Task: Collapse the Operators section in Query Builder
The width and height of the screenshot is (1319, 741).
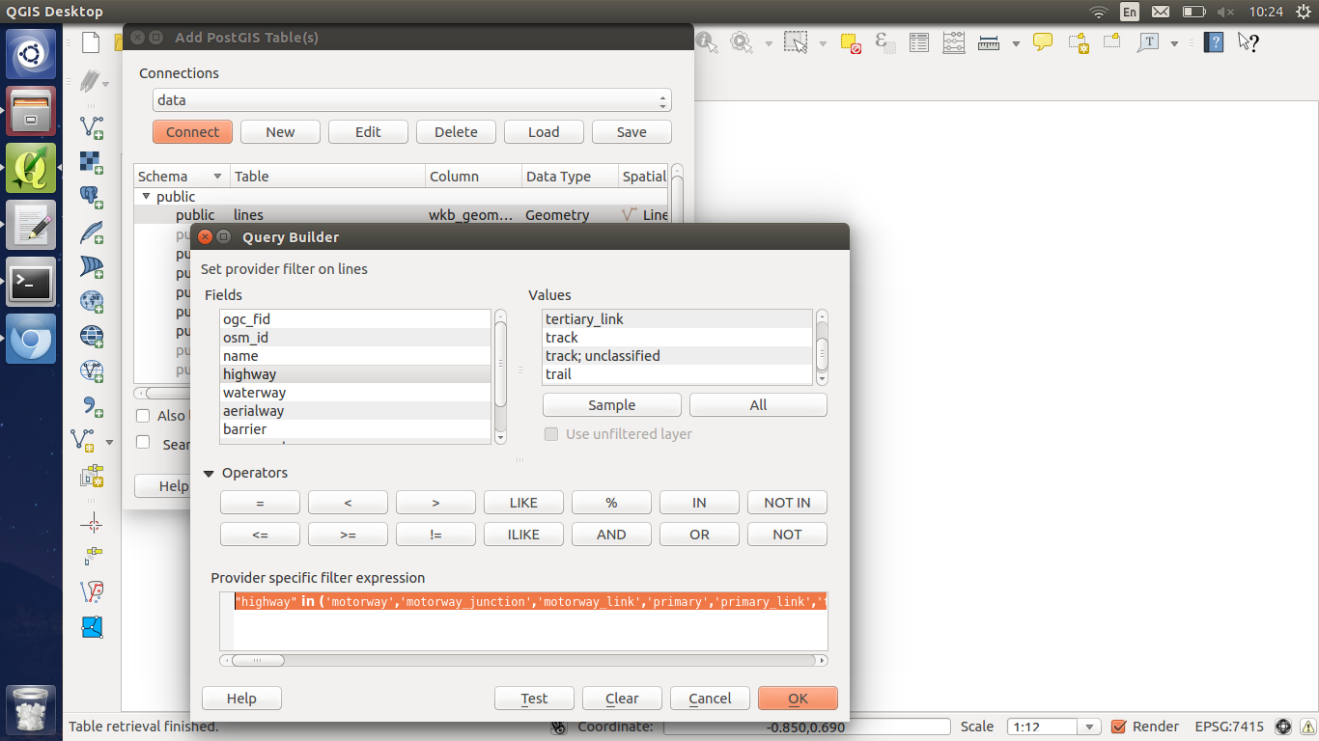Action: [209, 473]
